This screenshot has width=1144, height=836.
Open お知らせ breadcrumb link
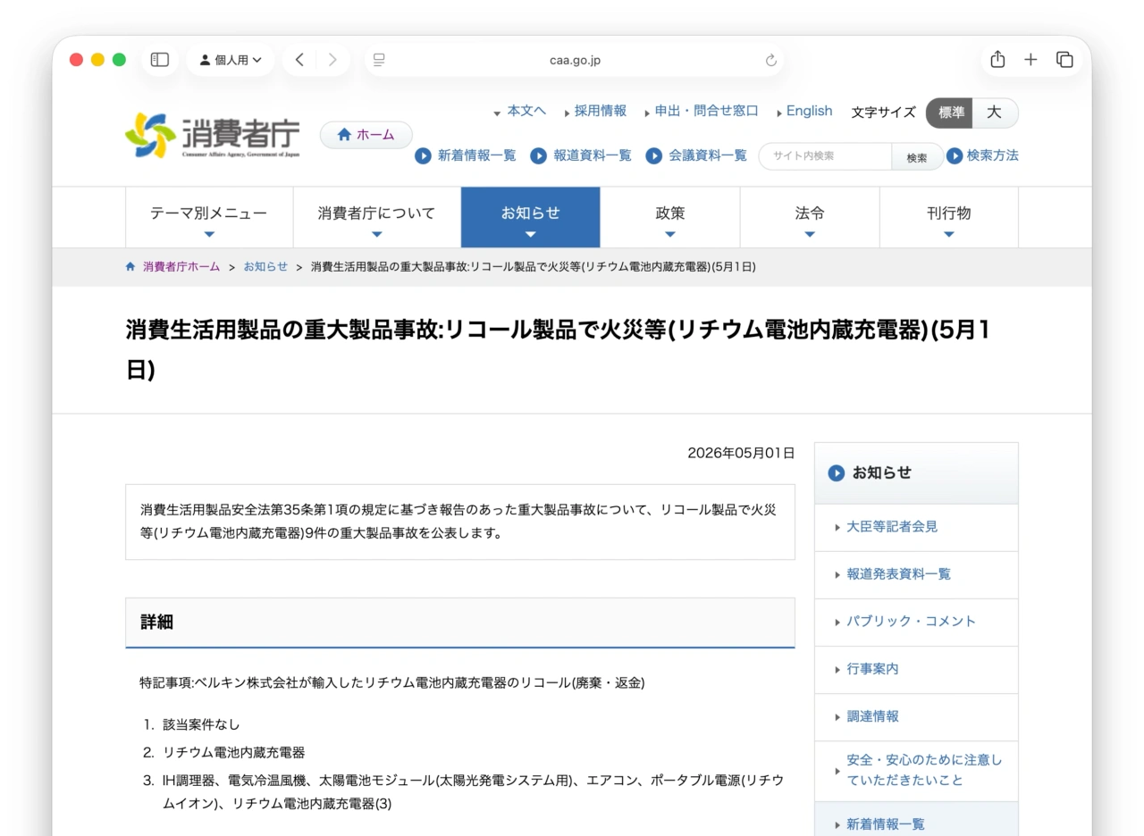pyautogui.click(x=265, y=266)
